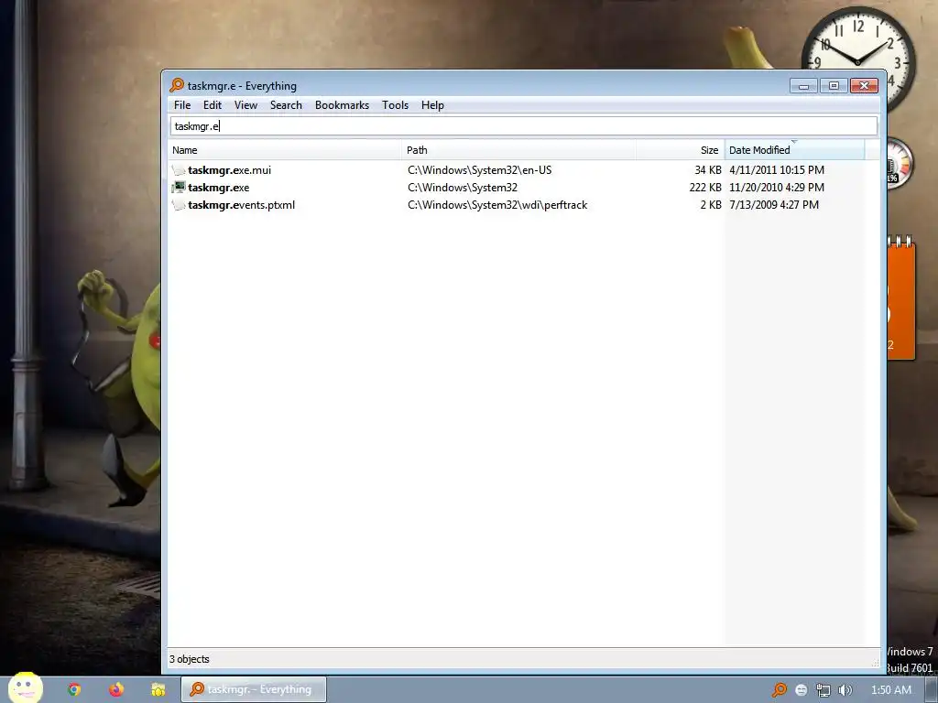The width and height of the screenshot is (938, 703).
Task: Open the network icon in system tray
Action: pos(823,690)
